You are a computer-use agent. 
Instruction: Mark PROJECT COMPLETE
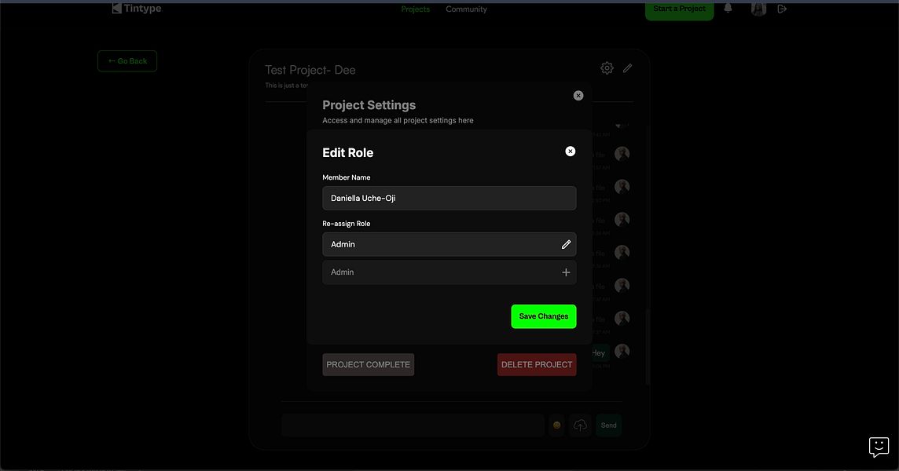tap(368, 364)
